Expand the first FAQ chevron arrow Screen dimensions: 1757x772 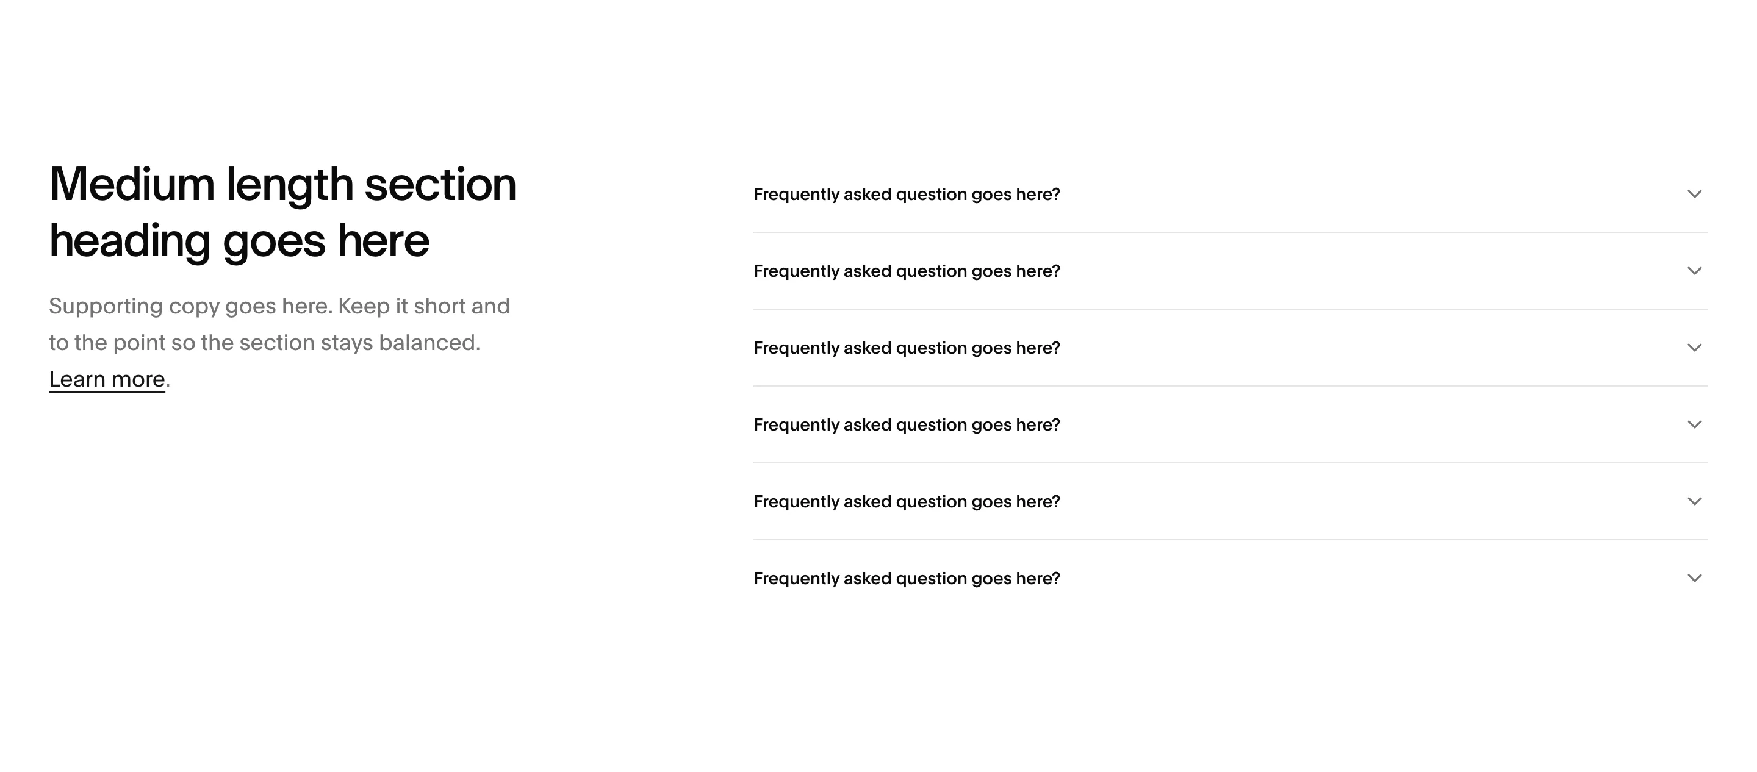(1694, 195)
